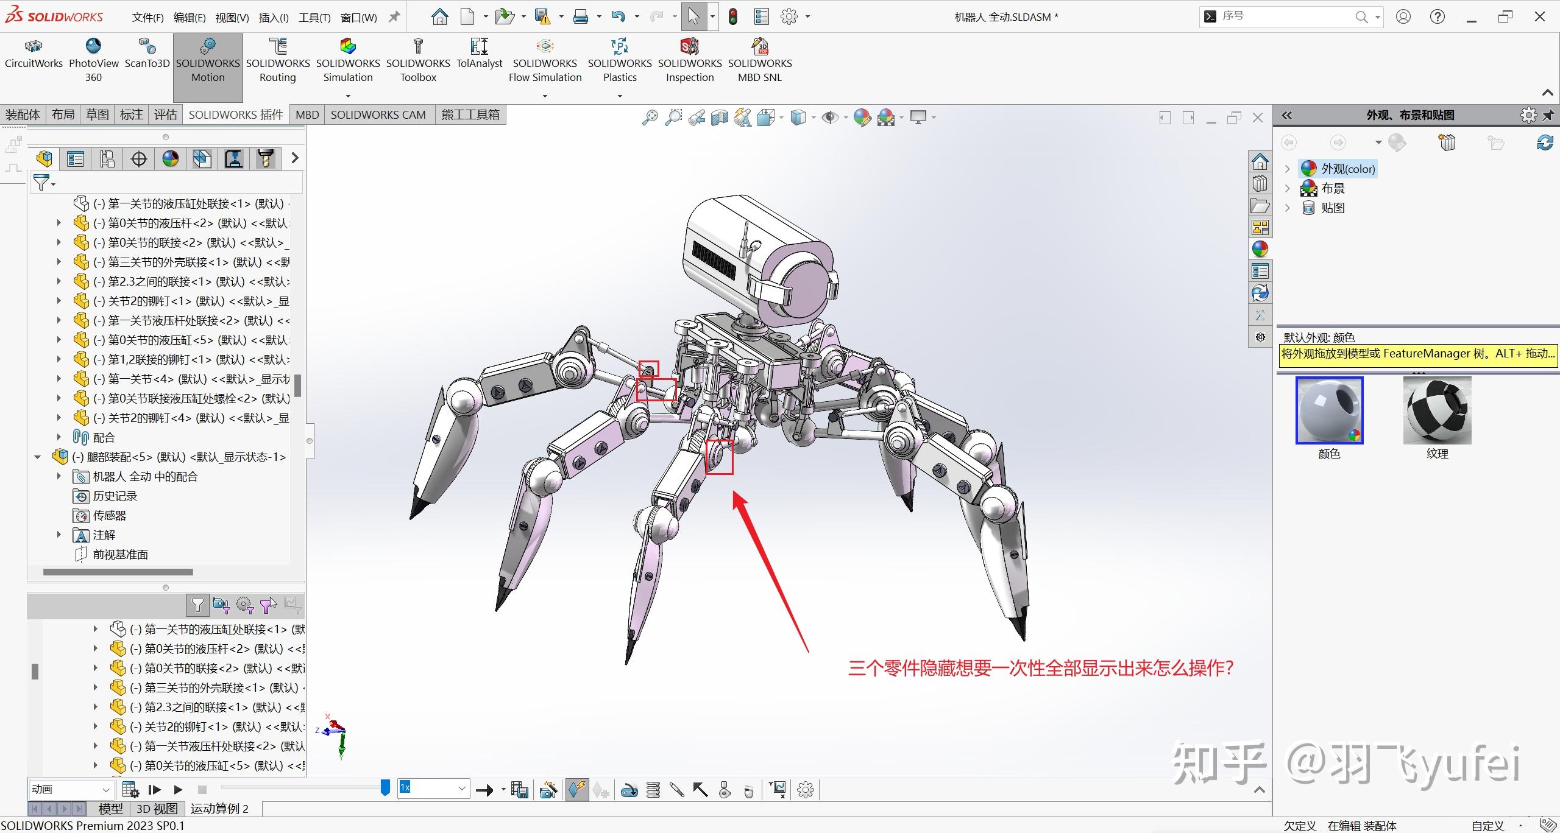1560x833 pixels.
Task: Enable SOLIDWORKS Inspection add-in
Action: pos(690,60)
